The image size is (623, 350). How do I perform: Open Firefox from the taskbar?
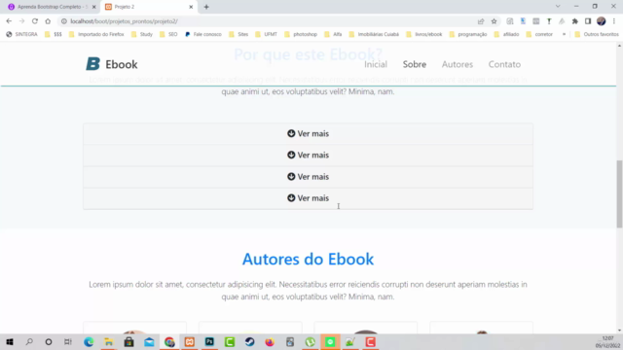click(x=270, y=341)
